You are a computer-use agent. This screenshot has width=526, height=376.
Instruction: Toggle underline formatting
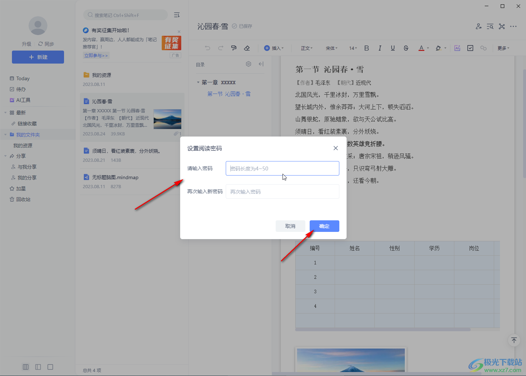pyautogui.click(x=393, y=48)
